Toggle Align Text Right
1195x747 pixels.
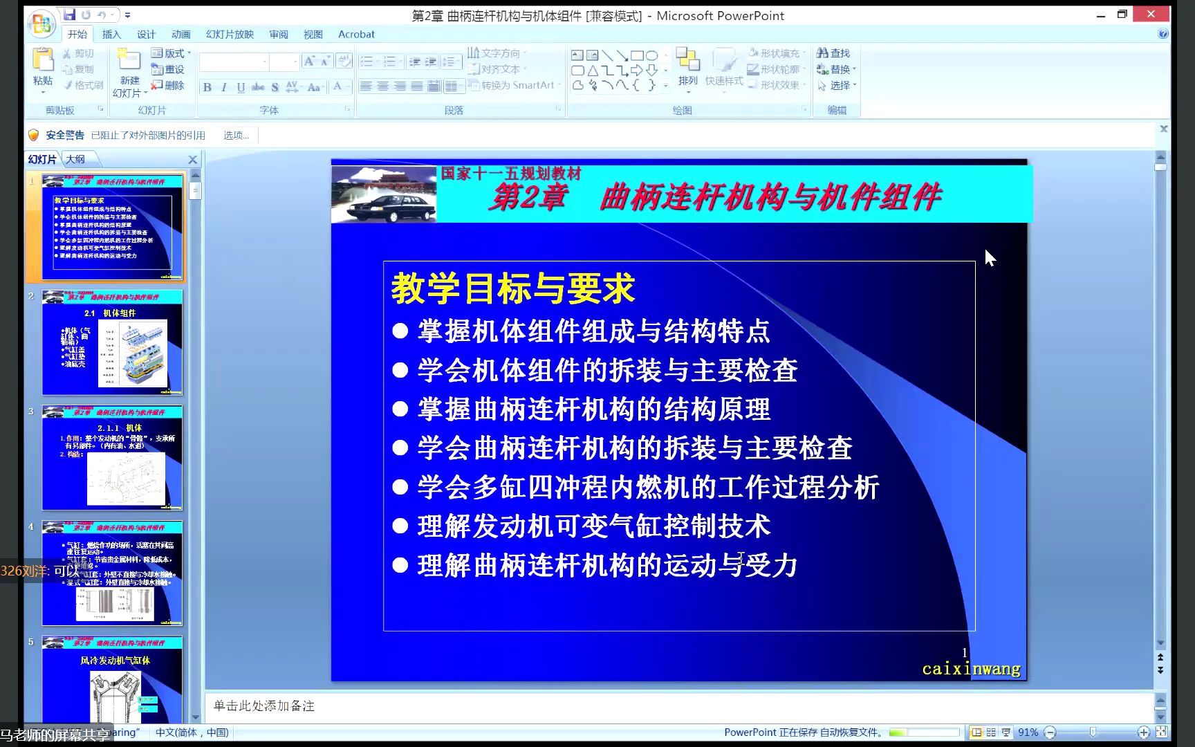pyautogui.click(x=400, y=86)
